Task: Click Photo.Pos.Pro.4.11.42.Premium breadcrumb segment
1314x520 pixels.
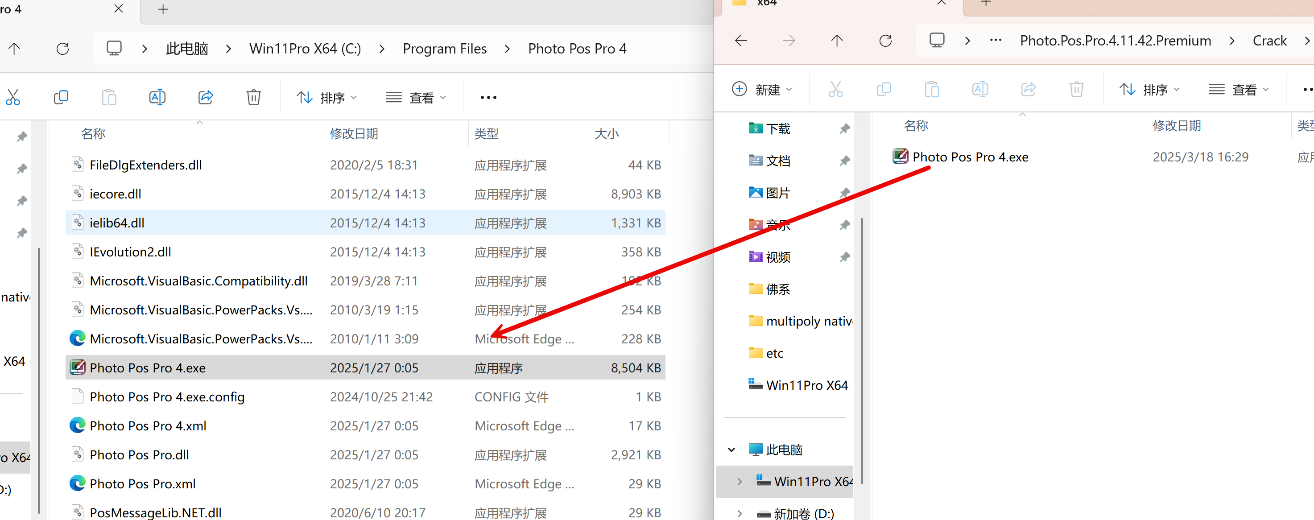Action: click(x=1115, y=41)
